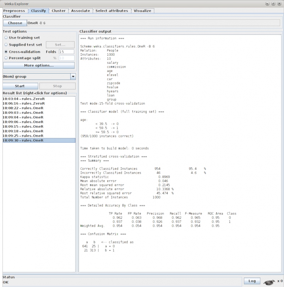Click 'Time taken to build model' line
Screen dimensions: 284x287
click(114, 148)
